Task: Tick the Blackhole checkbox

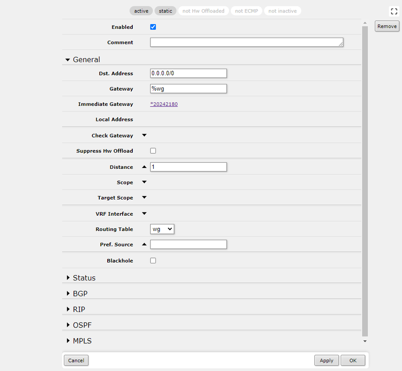Action: (x=153, y=261)
